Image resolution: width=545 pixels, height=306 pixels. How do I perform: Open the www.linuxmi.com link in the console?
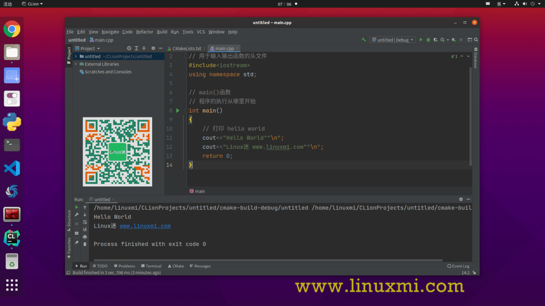coord(145,226)
